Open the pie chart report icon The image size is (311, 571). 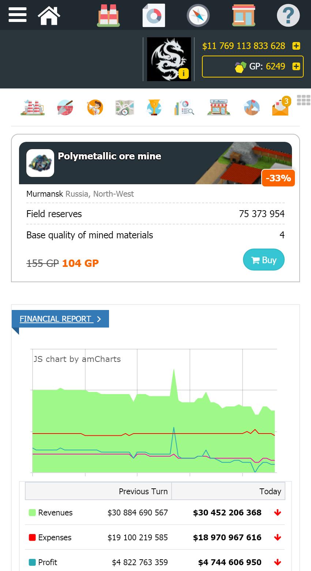154,15
